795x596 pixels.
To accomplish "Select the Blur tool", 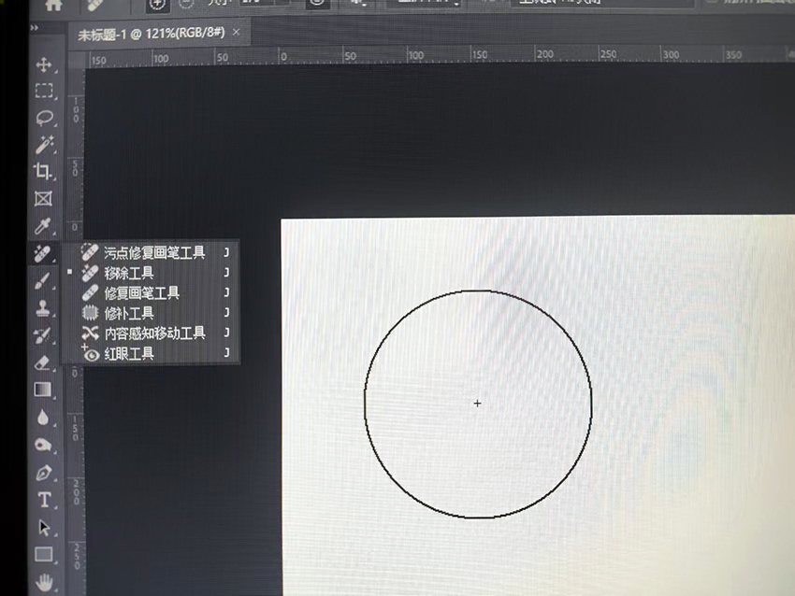I will click(x=43, y=418).
